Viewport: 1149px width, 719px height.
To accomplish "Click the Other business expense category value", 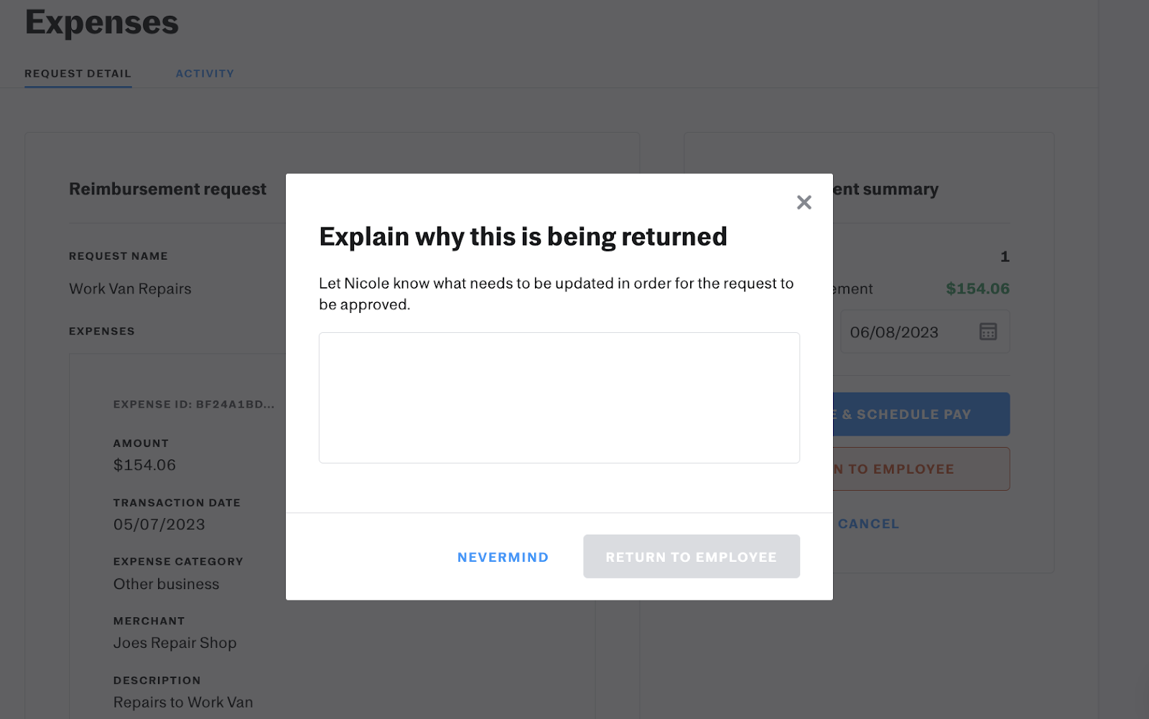I will [166, 584].
